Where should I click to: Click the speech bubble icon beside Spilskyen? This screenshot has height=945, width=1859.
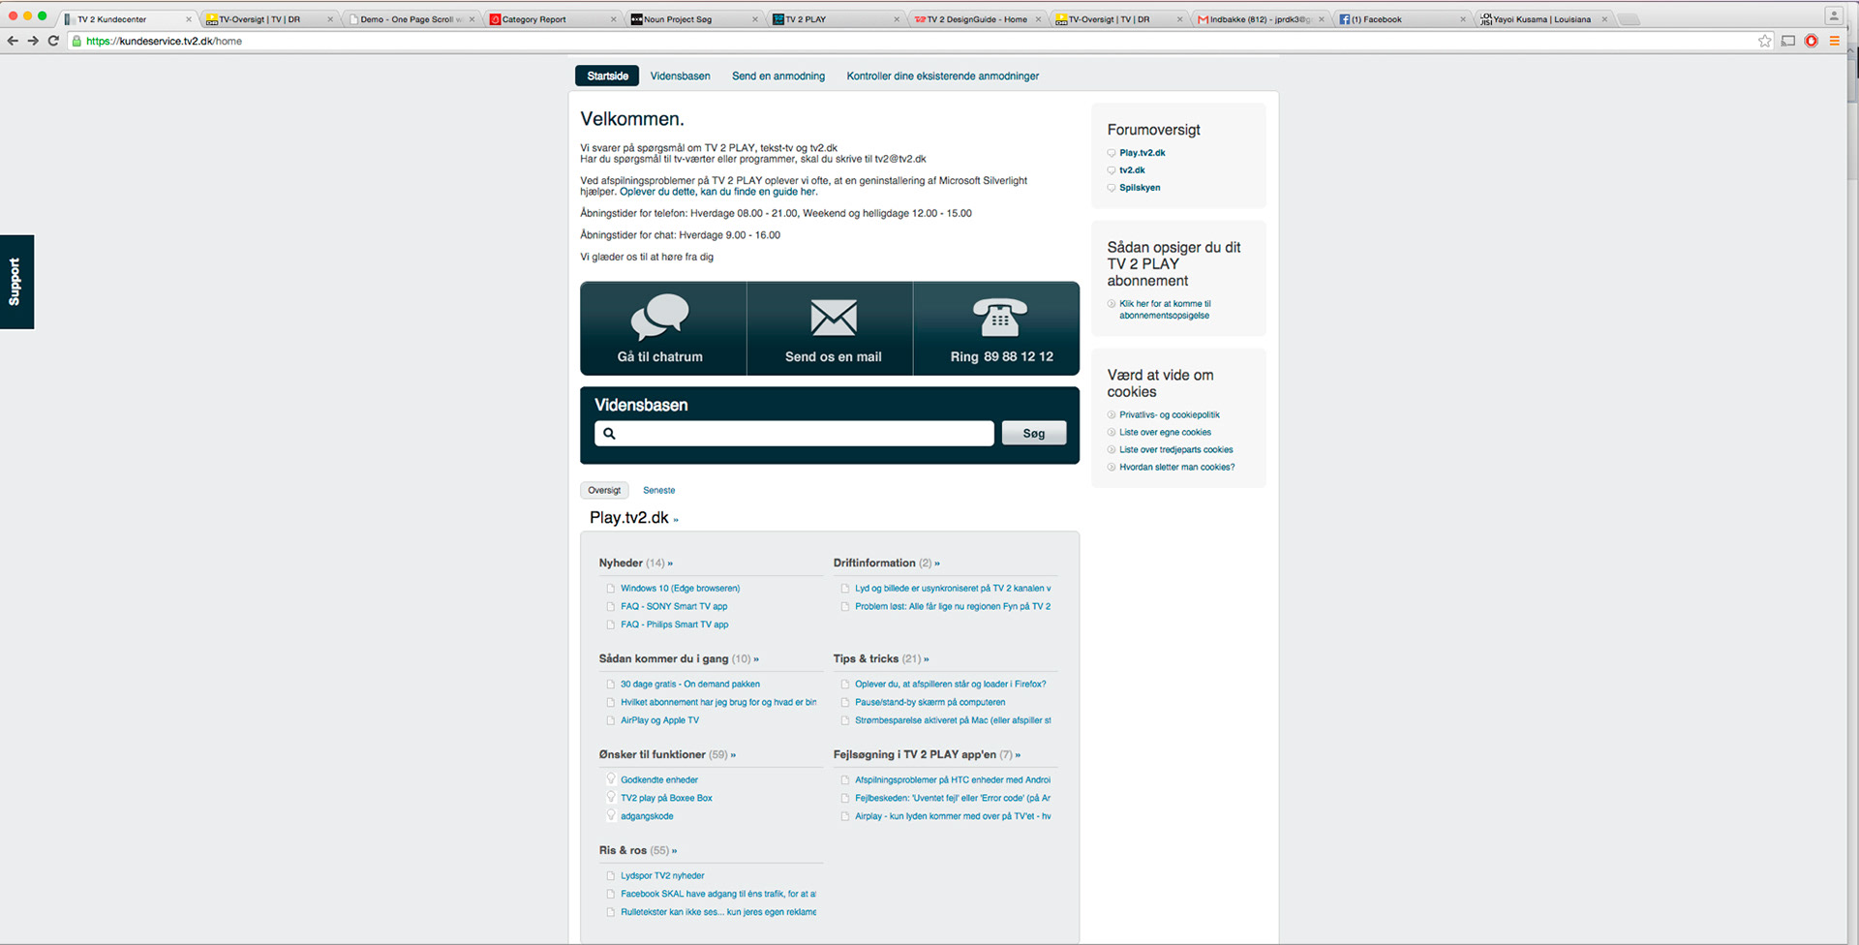tap(1112, 188)
